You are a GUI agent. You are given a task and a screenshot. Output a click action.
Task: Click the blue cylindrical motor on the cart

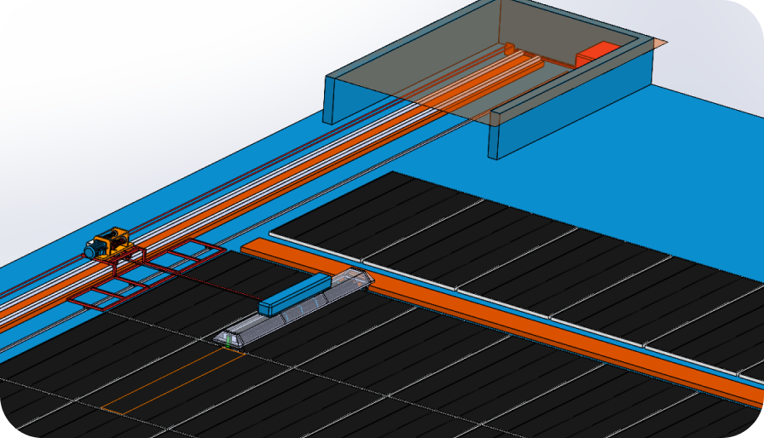[91, 251]
